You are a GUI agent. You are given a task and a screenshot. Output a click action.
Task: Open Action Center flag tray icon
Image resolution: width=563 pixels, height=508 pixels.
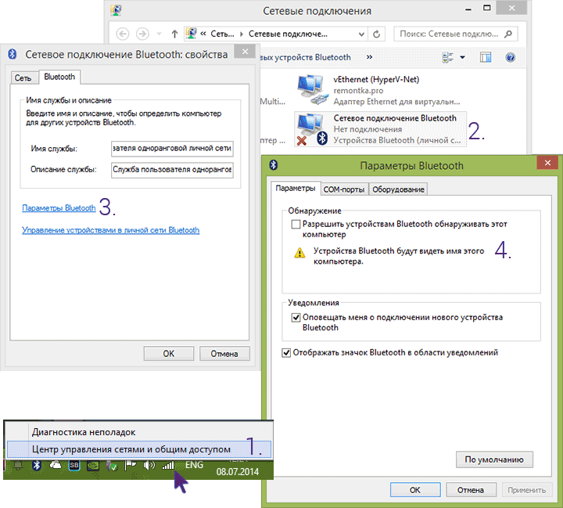coord(131,466)
